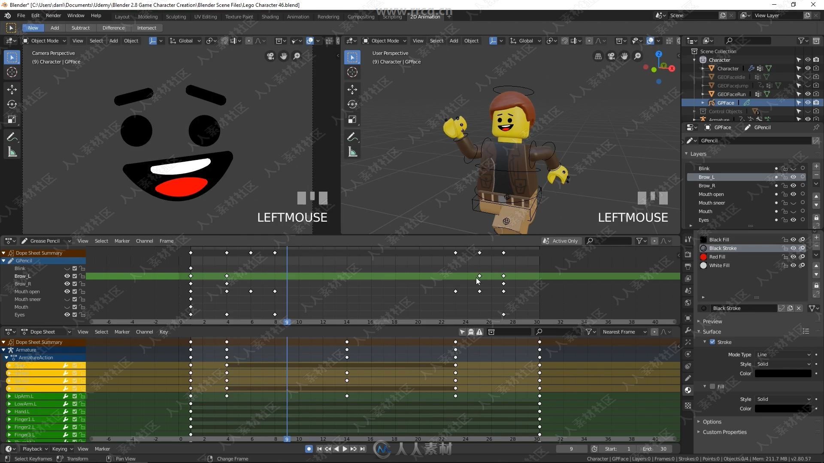
Task: Add a new grease pencil layer
Action: coord(816,166)
